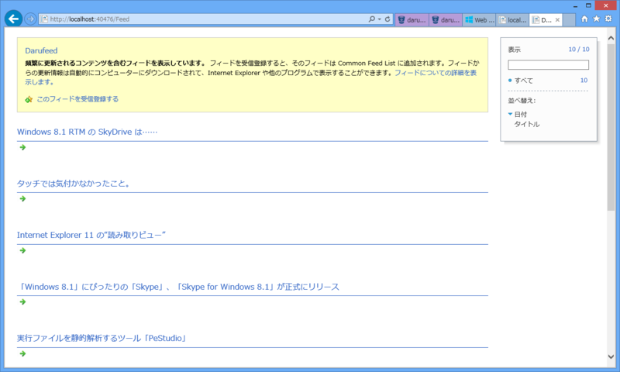Click the 10 / 10 display count
Viewport: 620px width, 372px height.
[579, 49]
